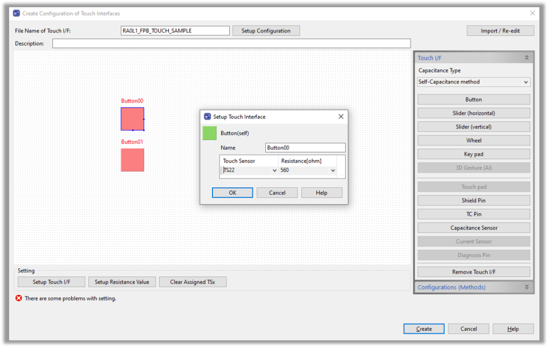Click the app icon in main window title bar

click(x=16, y=13)
